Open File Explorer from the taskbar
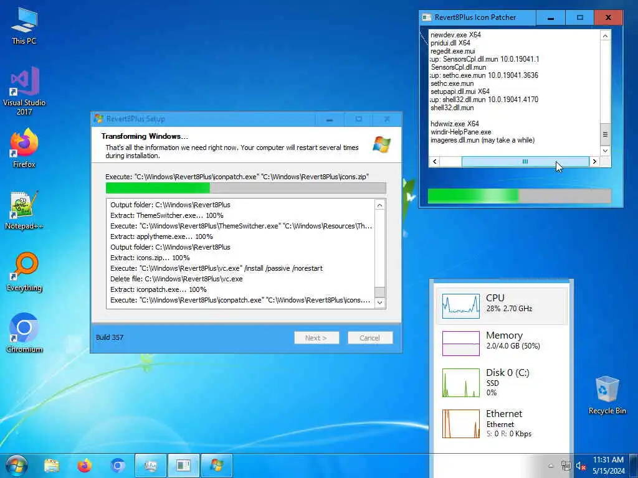 pos(52,466)
